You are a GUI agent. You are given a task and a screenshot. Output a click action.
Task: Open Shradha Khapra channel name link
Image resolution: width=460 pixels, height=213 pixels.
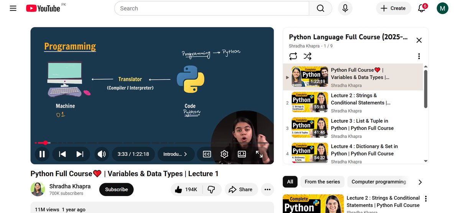pyautogui.click(x=70, y=186)
